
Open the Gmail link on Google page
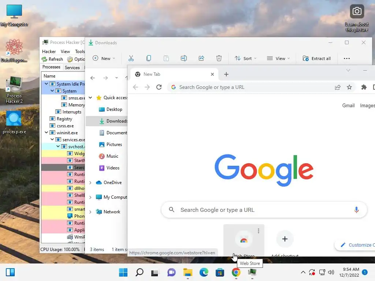tap(348, 105)
